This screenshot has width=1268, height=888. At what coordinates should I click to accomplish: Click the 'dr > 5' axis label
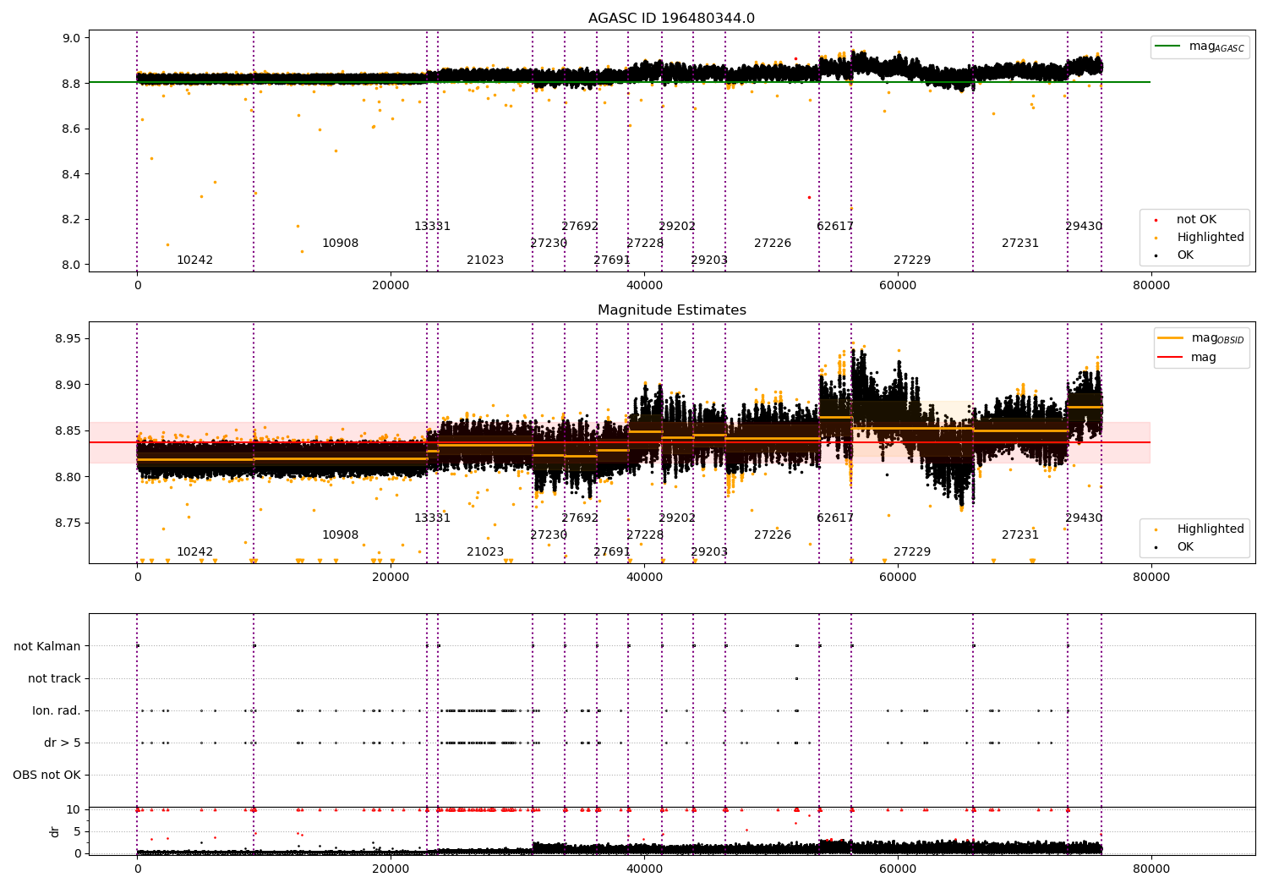pos(63,743)
